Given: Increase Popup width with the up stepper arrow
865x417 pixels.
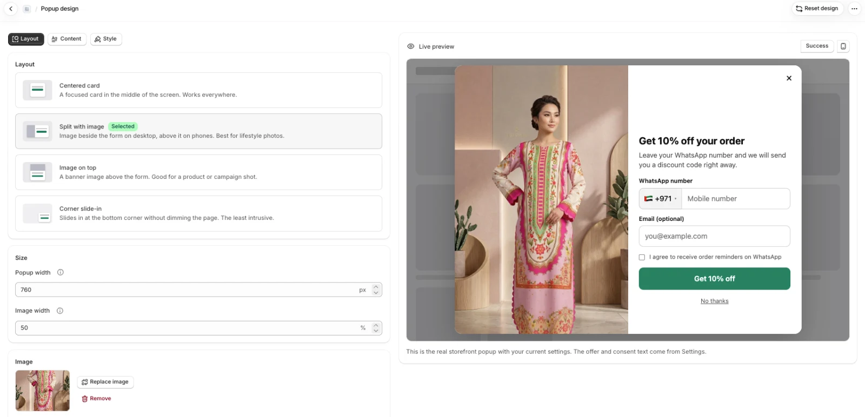Looking at the screenshot, I should tap(376, 287).
